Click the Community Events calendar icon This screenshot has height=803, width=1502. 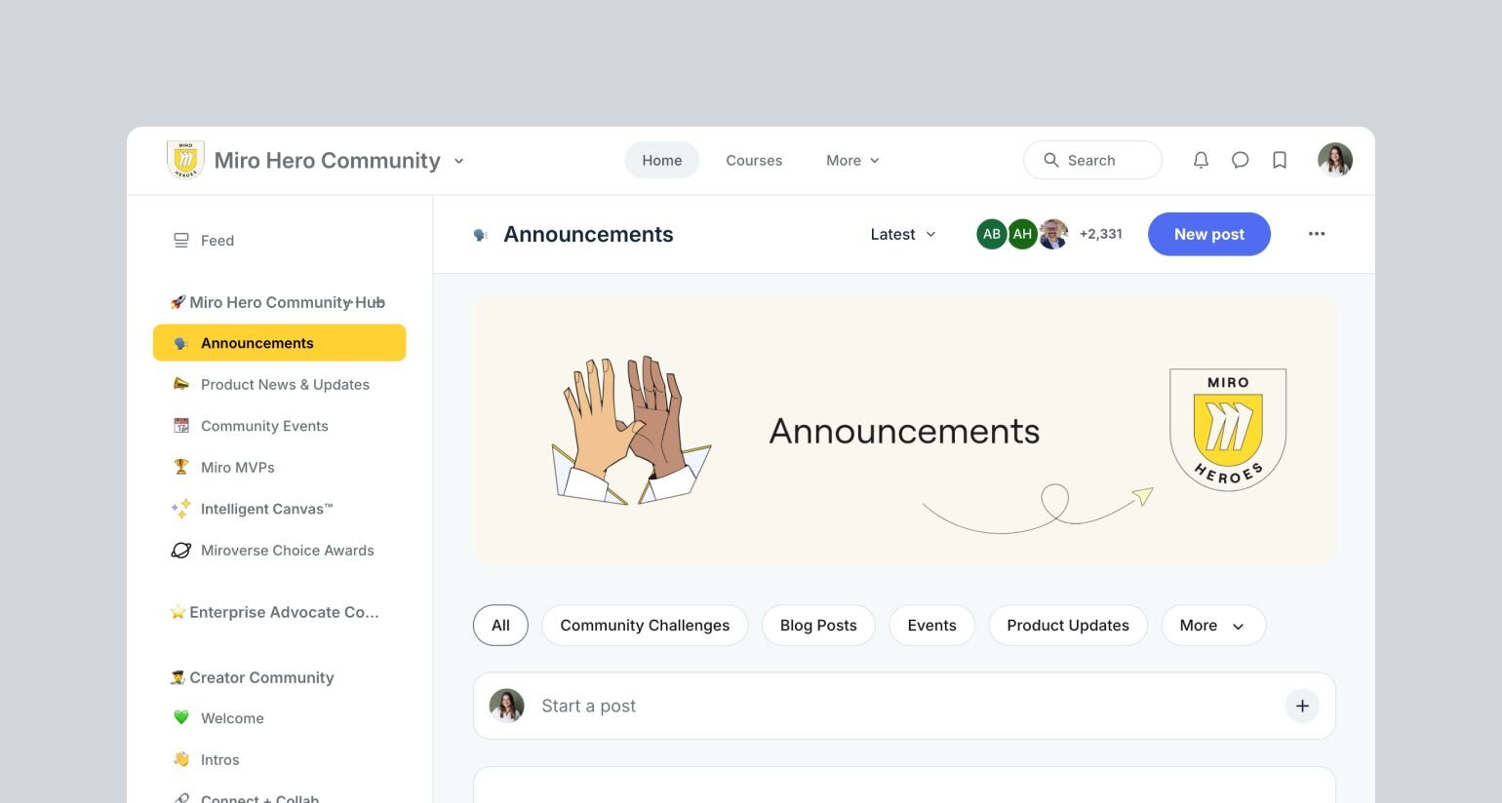click(180, 426)
